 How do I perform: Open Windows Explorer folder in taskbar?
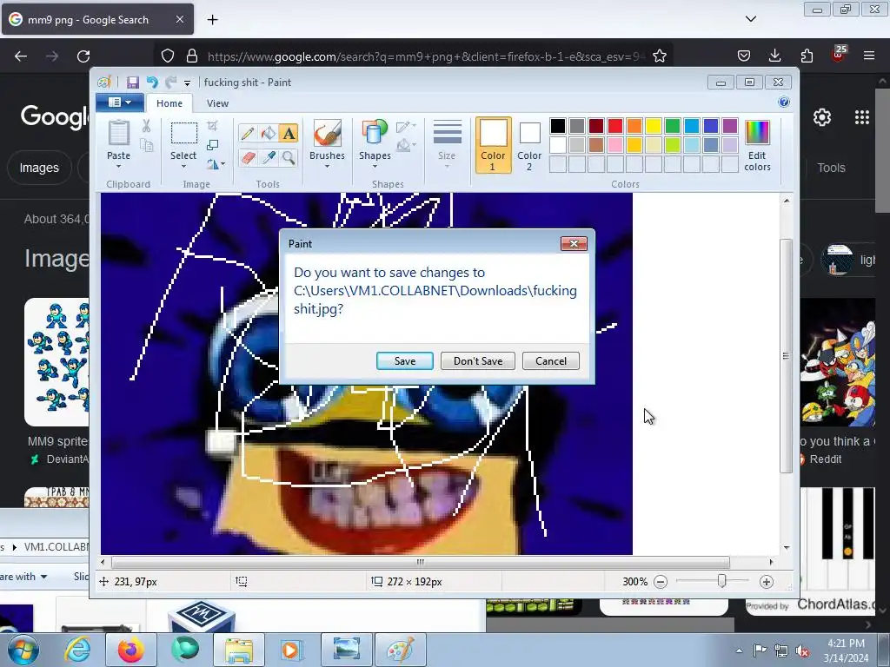(x=239, y=650)
